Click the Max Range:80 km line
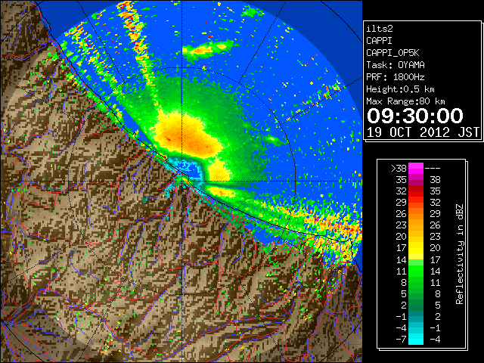 coord(405,101)
